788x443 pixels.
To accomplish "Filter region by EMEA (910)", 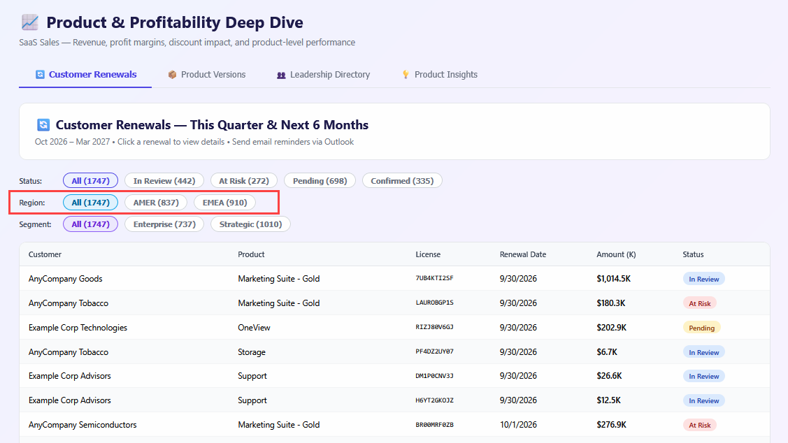I will pyautogui.click(x=224, y=203).
